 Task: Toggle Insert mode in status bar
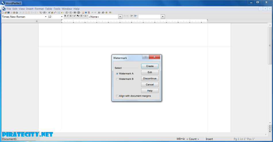tap(209, 139)
